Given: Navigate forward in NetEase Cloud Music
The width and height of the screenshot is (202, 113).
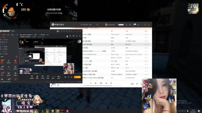Looking at the screenshot, I should tap(77, 25).
